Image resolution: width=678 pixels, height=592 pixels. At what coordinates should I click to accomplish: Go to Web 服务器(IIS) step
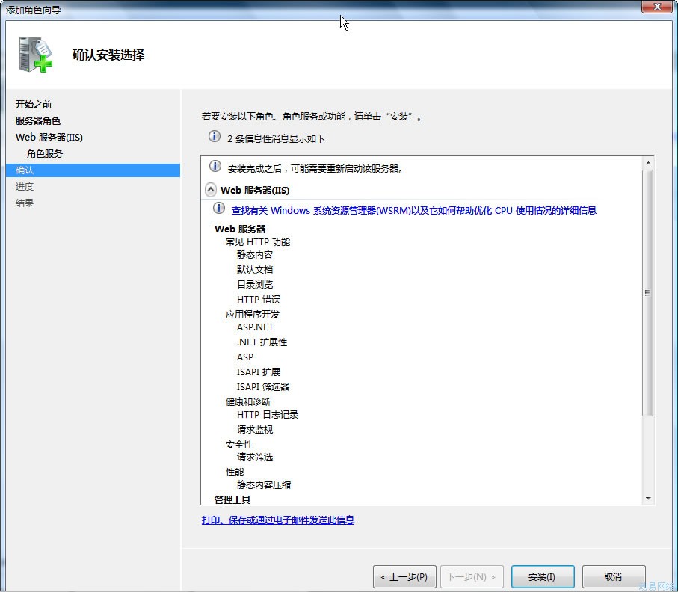49,137
